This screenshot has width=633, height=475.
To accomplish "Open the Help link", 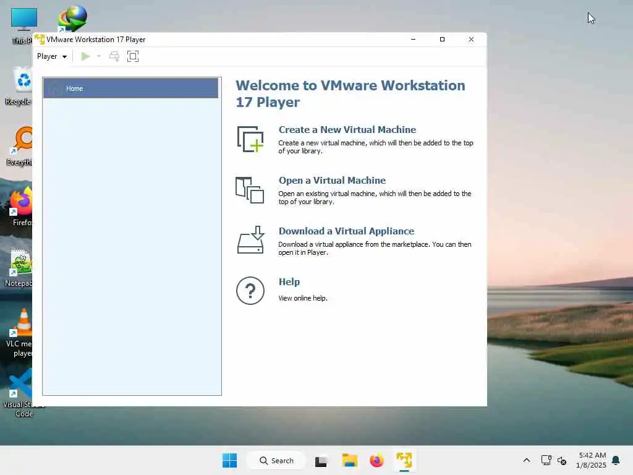I will click(289, 281).
